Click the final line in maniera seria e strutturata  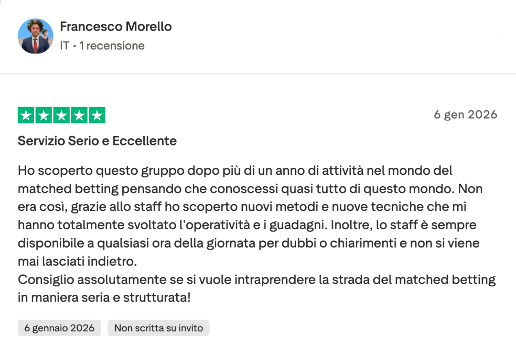pyautogui.click(x=104, y=298)
